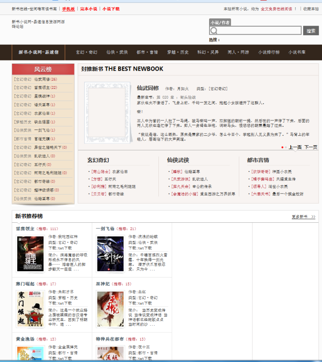Open [睡秋] 仙路至尊 link
Image resolution: width=322 pixels, height=362 pixels.
185,172
